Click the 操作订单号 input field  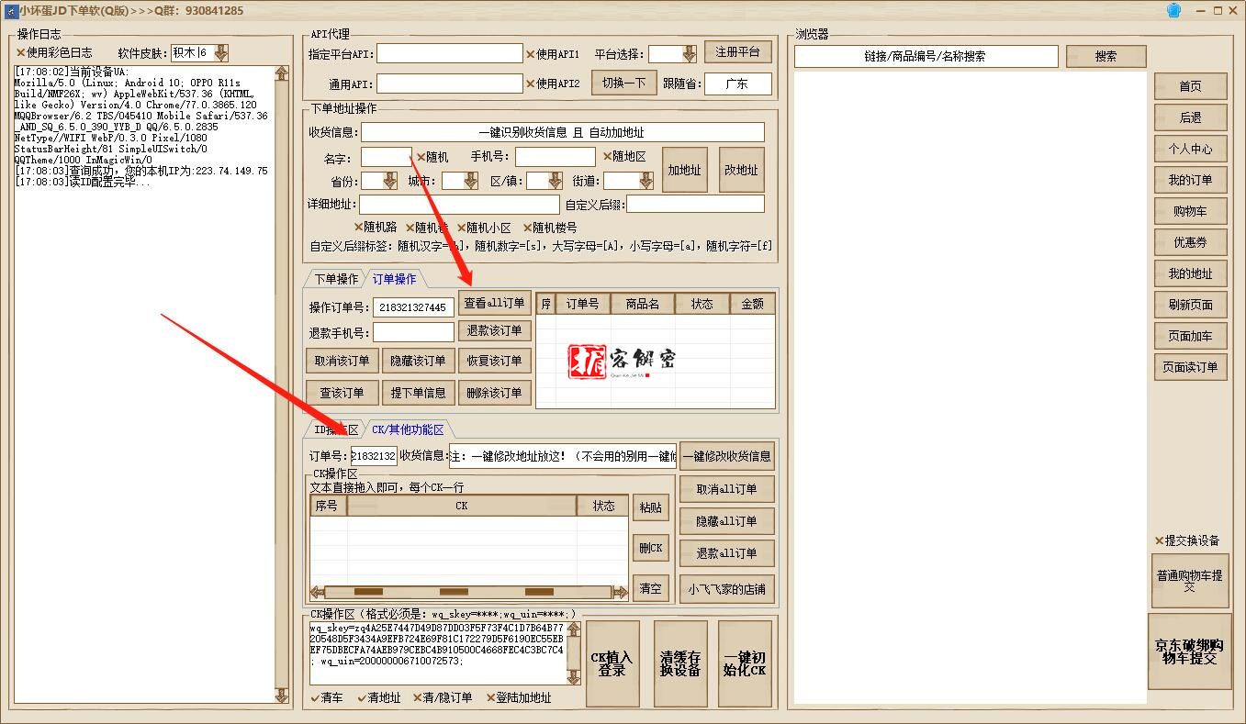413,307
